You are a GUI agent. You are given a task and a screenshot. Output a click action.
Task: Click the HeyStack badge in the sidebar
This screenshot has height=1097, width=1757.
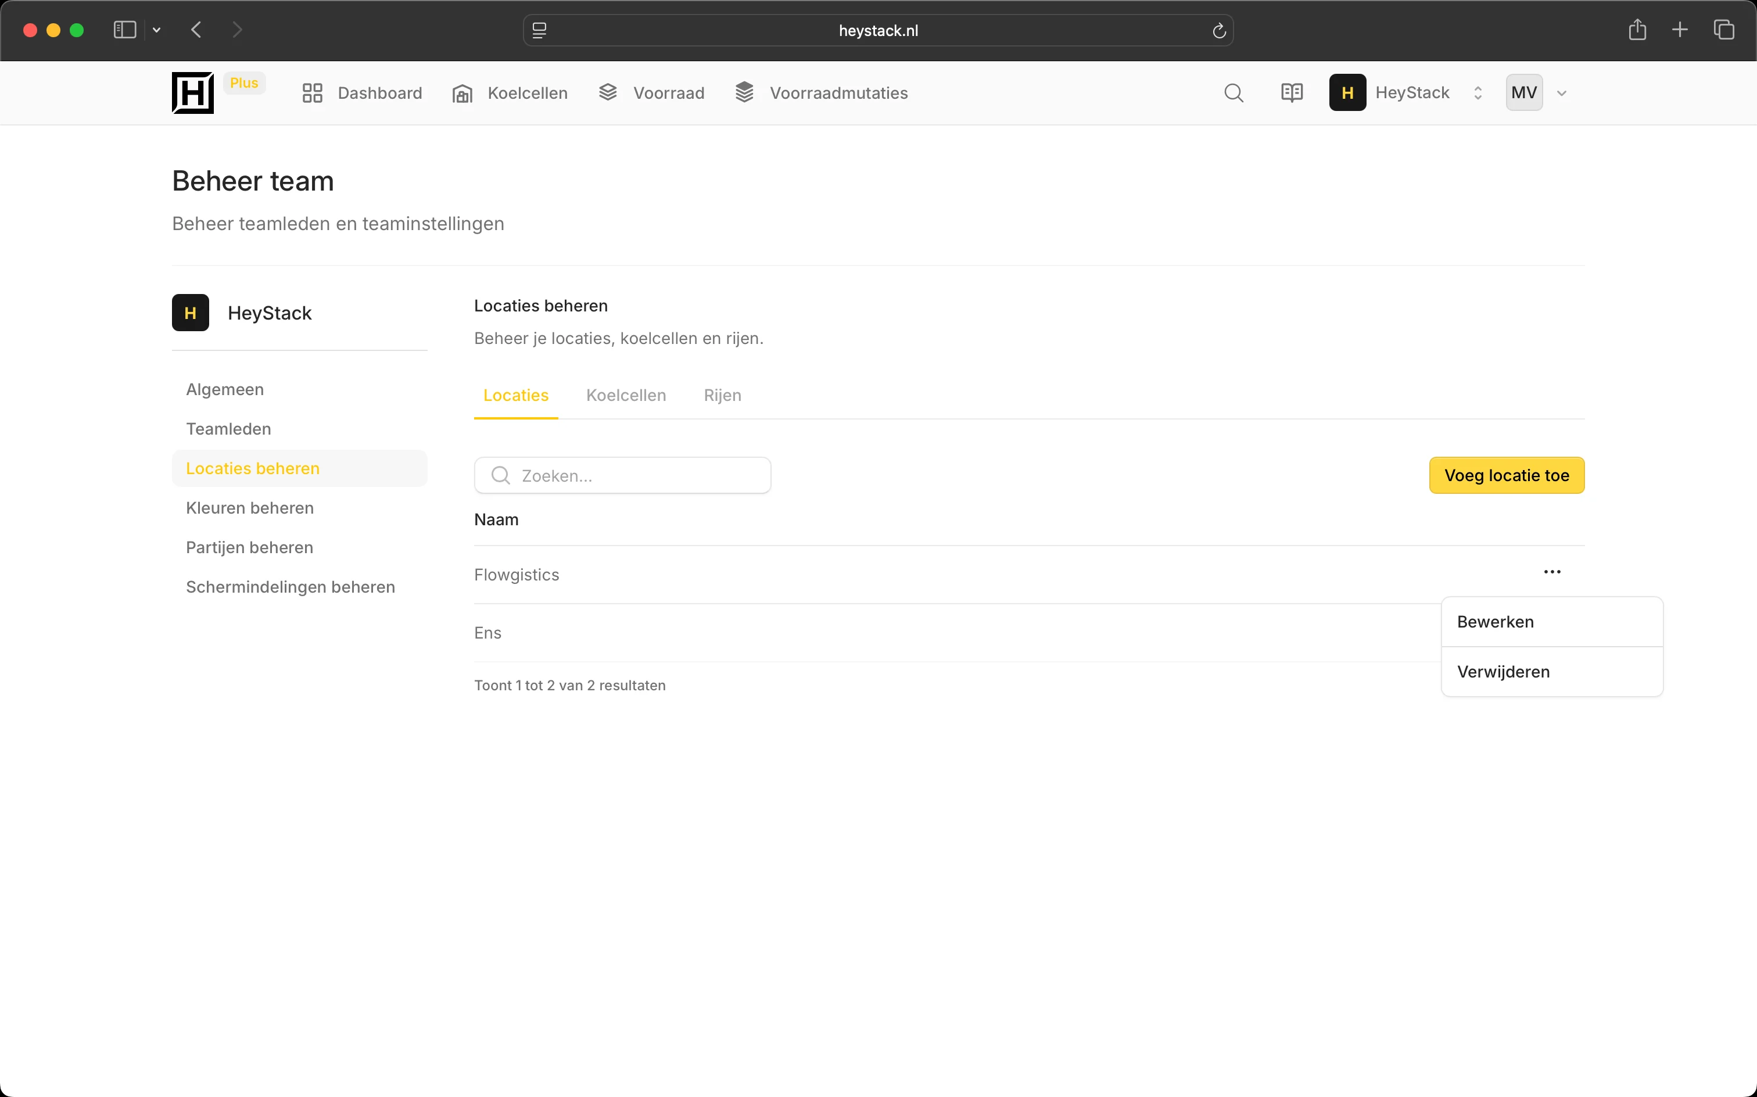click(190, 313)
